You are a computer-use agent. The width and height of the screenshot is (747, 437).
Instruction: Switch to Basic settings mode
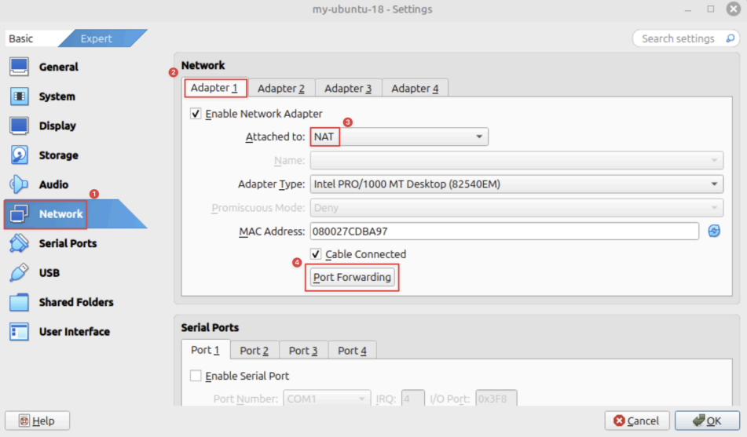pos(32,38)
